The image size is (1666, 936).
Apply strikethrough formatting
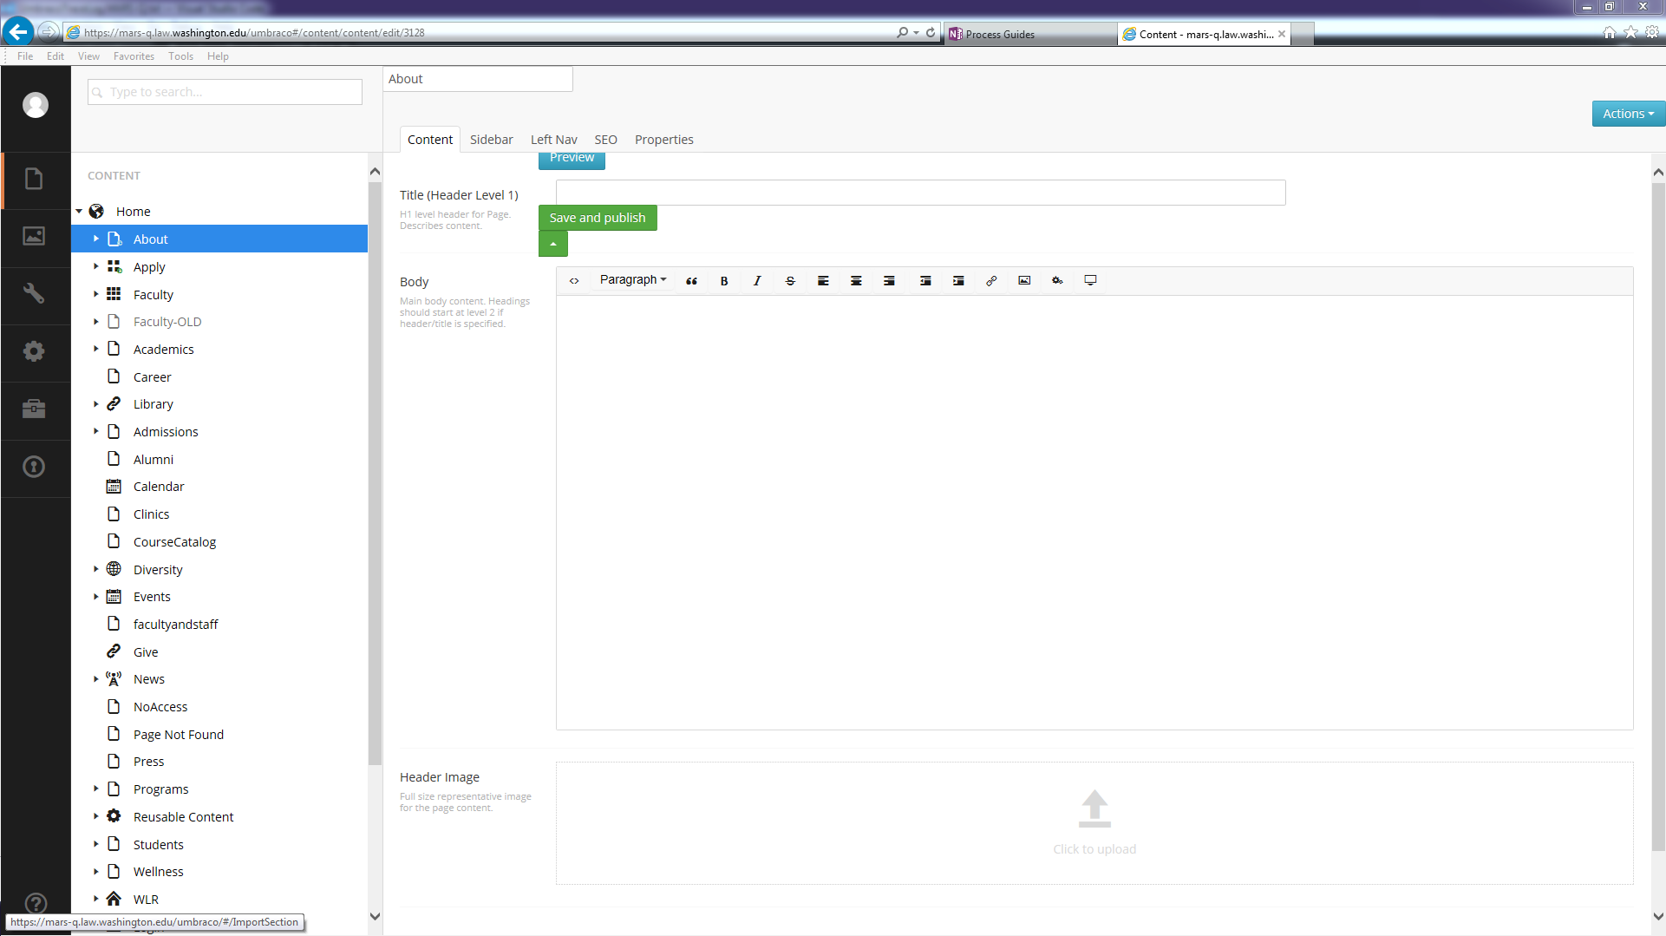point(790,280)
